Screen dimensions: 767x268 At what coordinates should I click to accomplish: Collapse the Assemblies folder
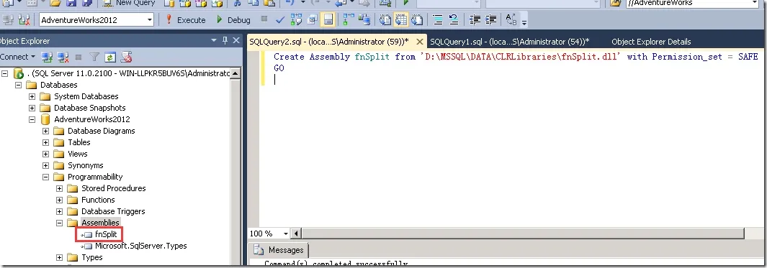[60, 223]
